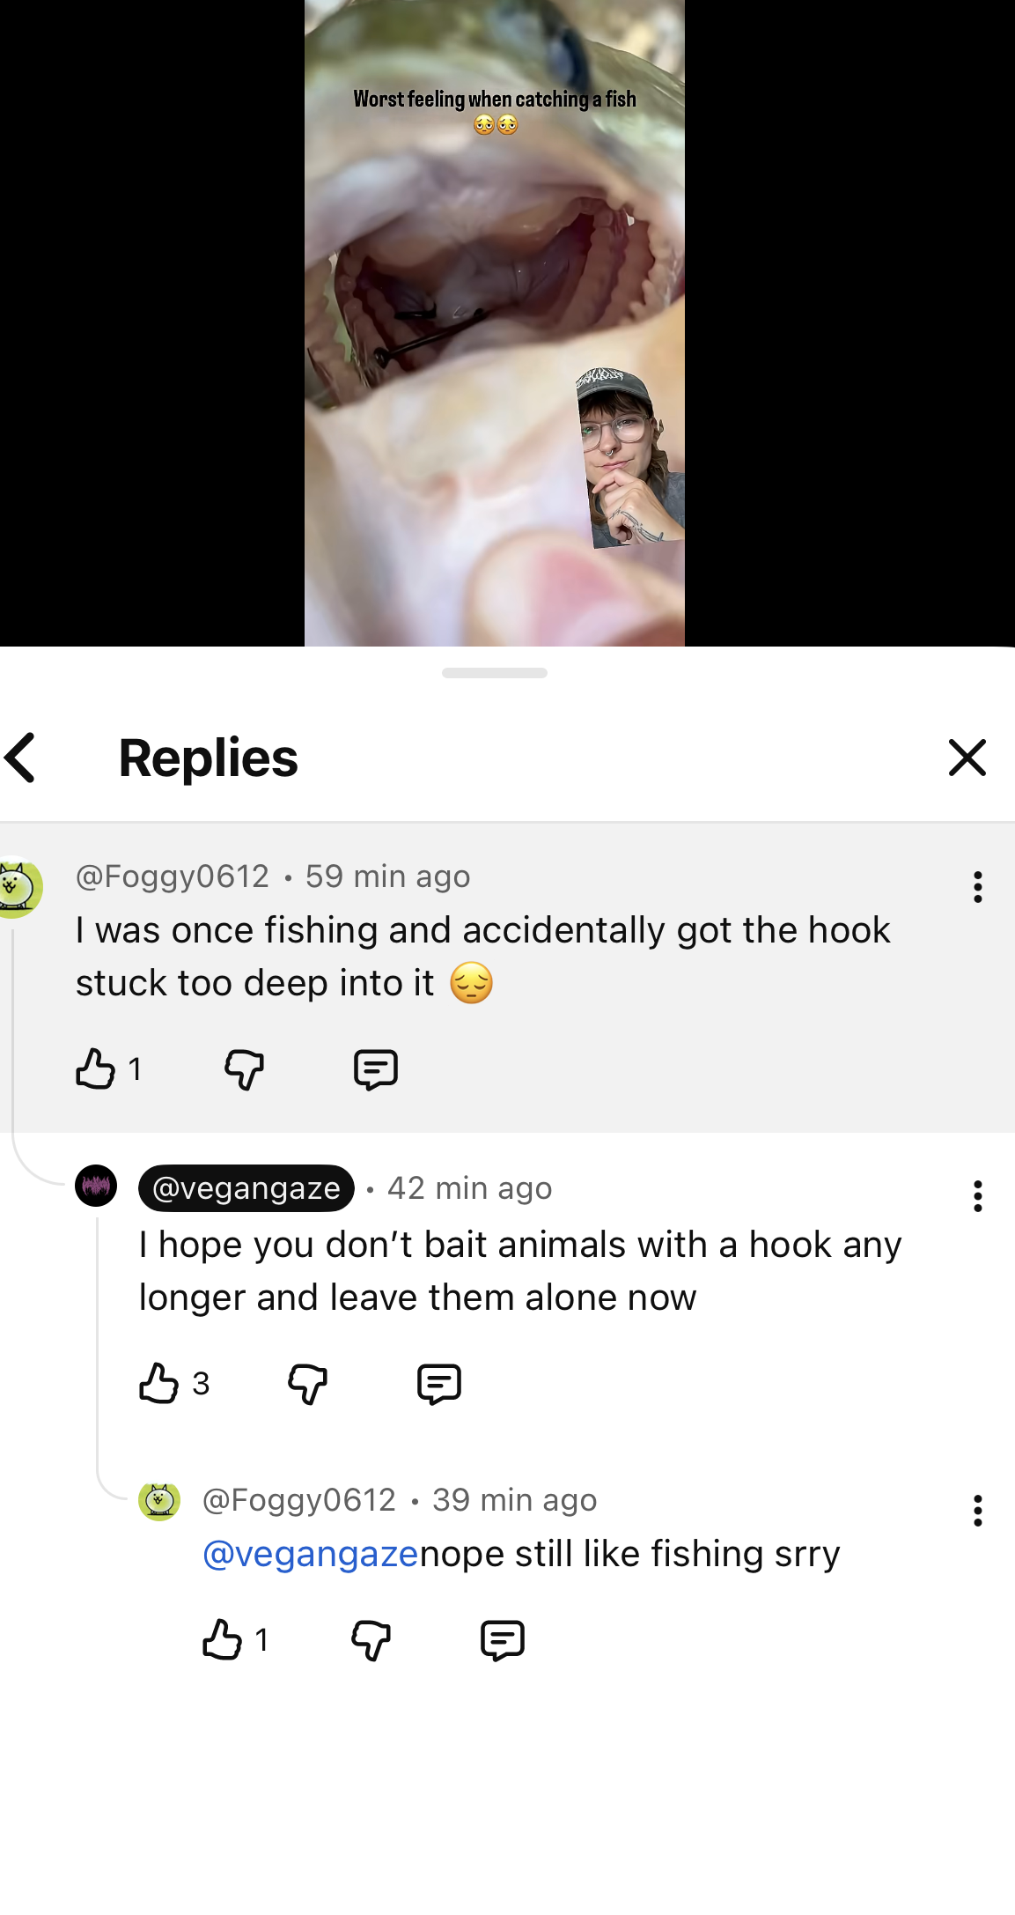Open three-dot menu on vegangaze's reply

(977, 1196)
